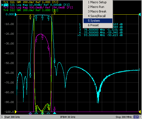Click the cyan reference level arrow at 0.000
142x119 pixels.
(16, 14)
